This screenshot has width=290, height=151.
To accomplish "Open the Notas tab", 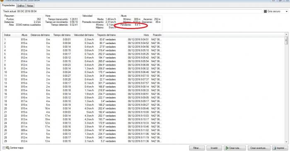I will (30, 6).
